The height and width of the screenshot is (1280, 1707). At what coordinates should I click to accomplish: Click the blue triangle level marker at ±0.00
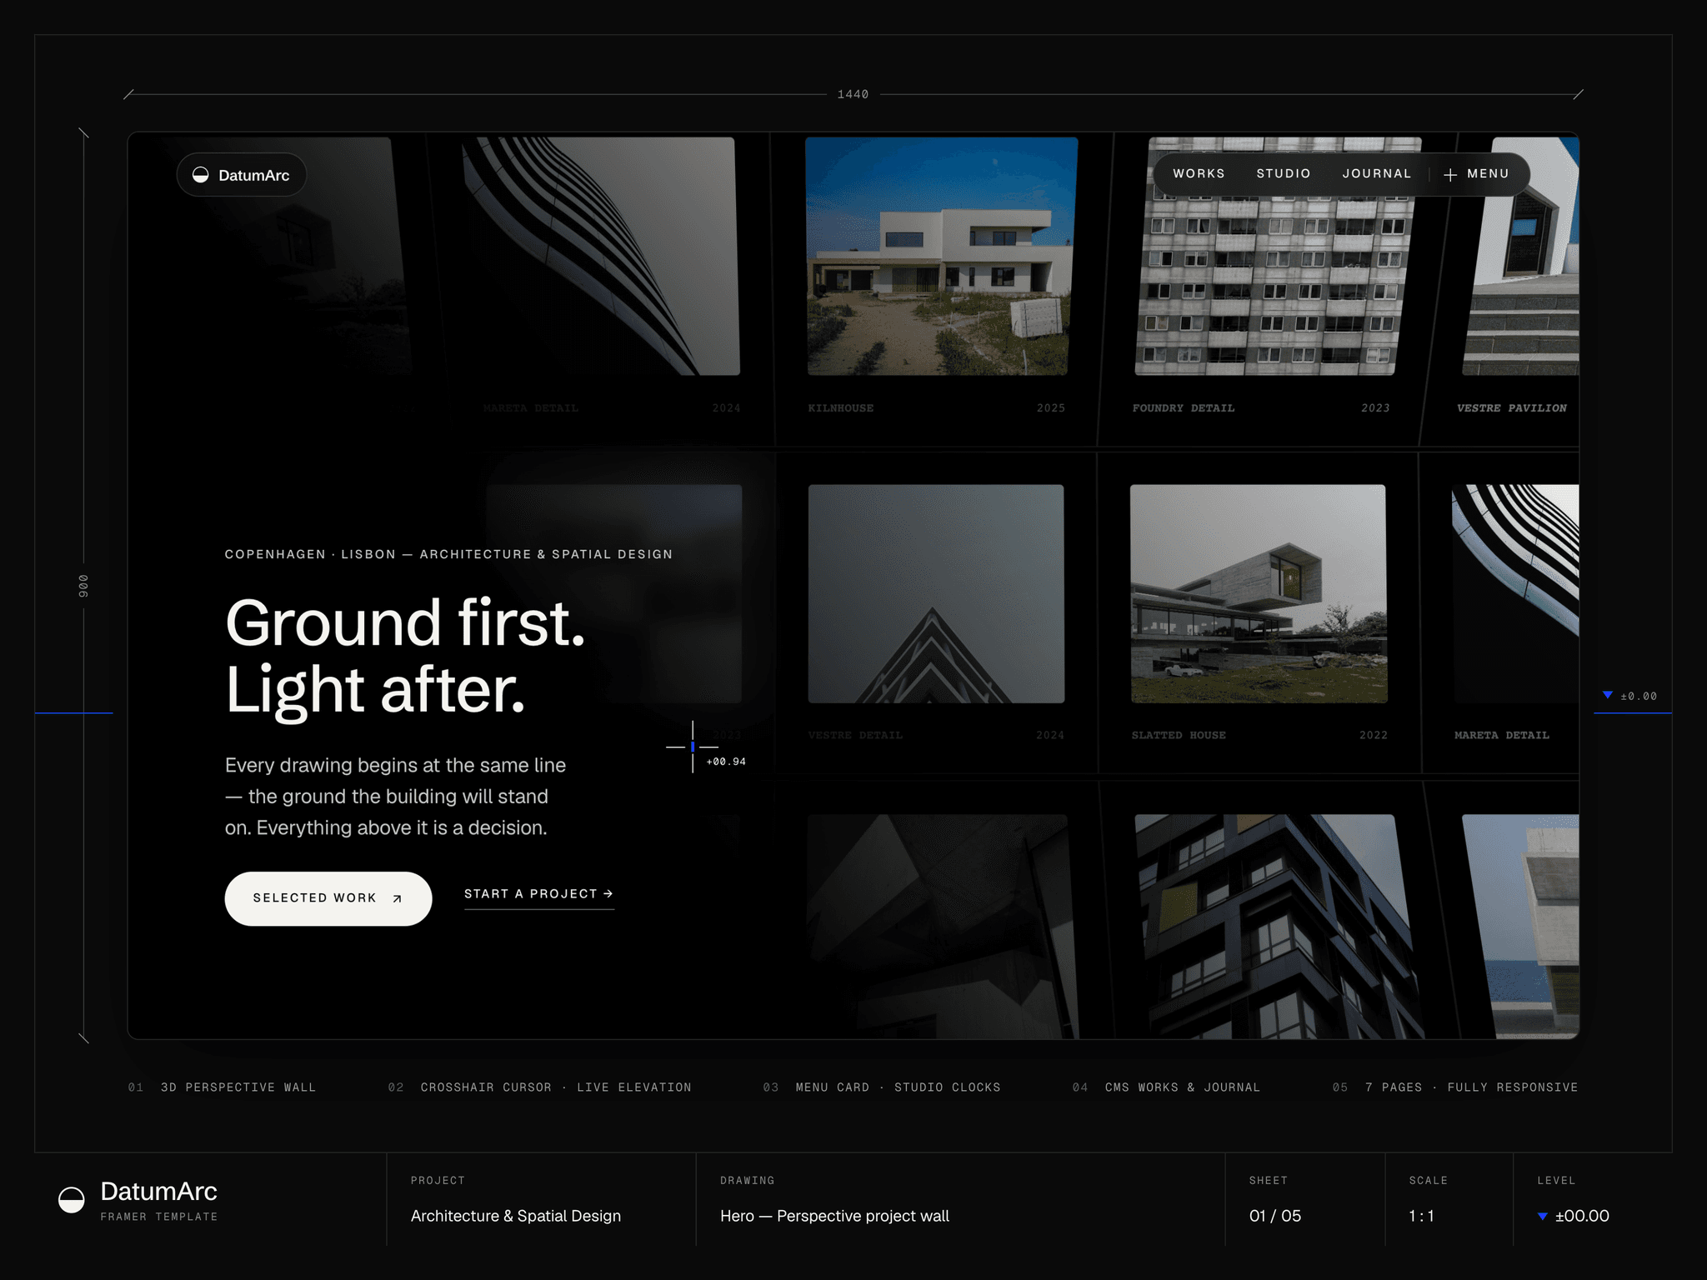coord(1608,695)
